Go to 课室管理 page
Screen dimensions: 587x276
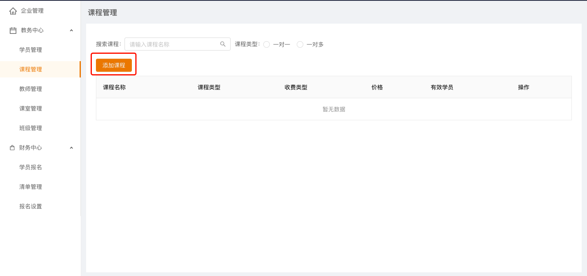(x=31, y=108)
